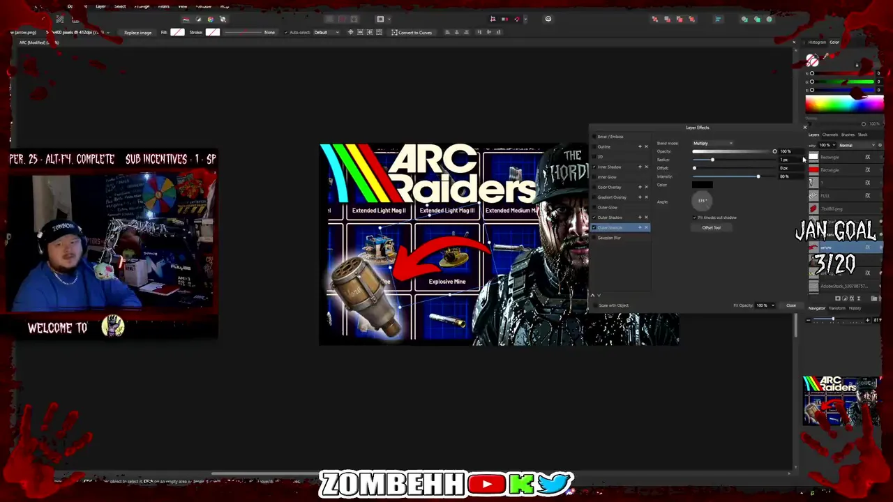Add a copy of highlighted Outer Shadow

pyautogui.click(x=640, y=227)
